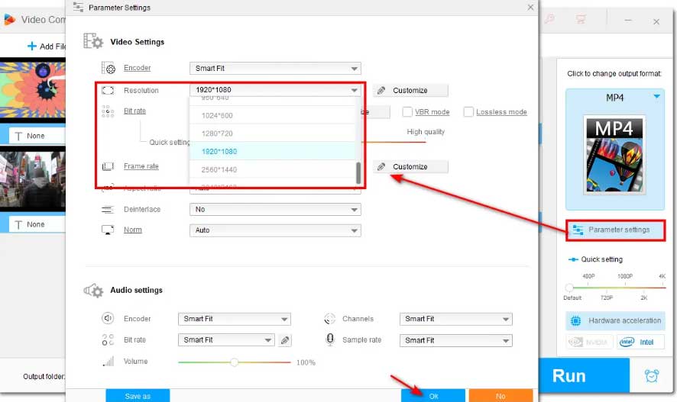Enable VBR mode checkbox
677x402 pixels.
(407, 112)
